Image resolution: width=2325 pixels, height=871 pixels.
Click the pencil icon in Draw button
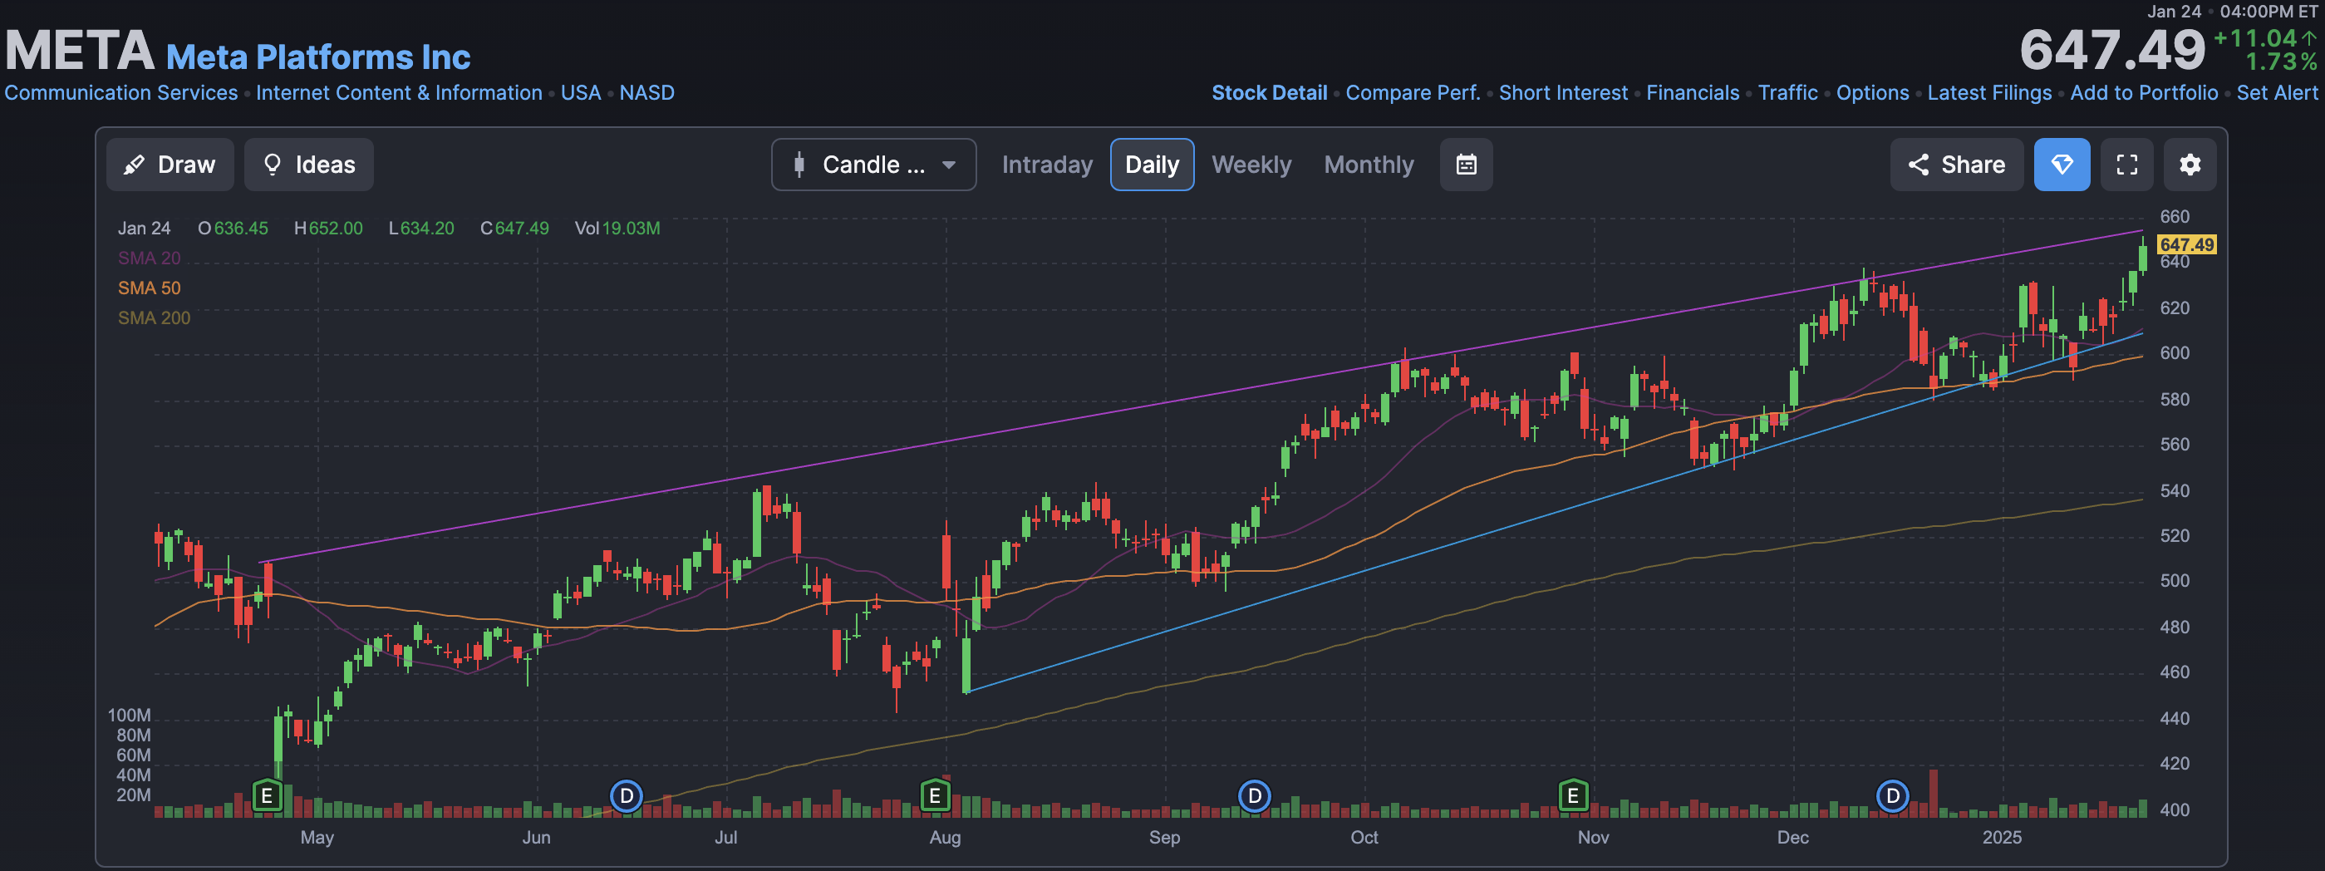[134, 165]
